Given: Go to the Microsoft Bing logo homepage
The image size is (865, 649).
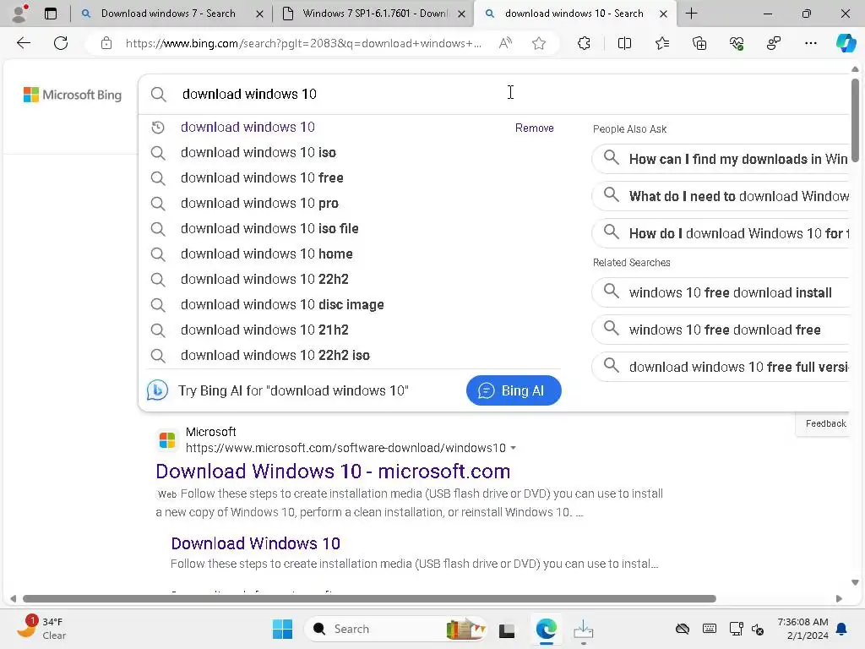Looking at the screenshot, I should pyautogui.click(x=73, y=95).
